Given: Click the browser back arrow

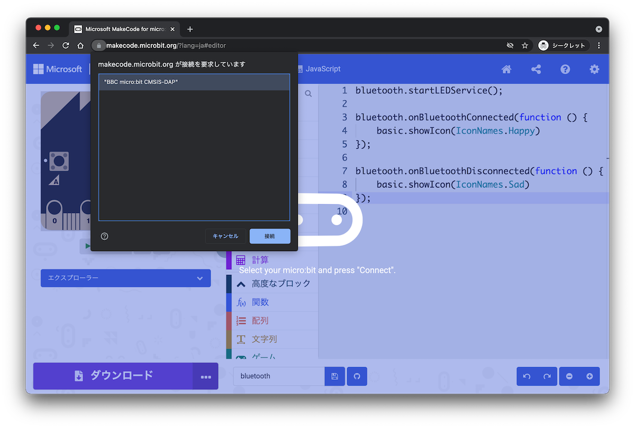Looking at the screenshot, I should click(36, 46).
